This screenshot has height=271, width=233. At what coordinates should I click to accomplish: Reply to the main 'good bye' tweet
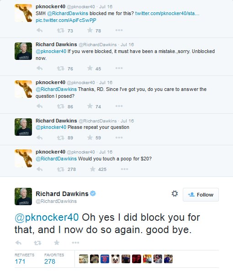[18, 243]
